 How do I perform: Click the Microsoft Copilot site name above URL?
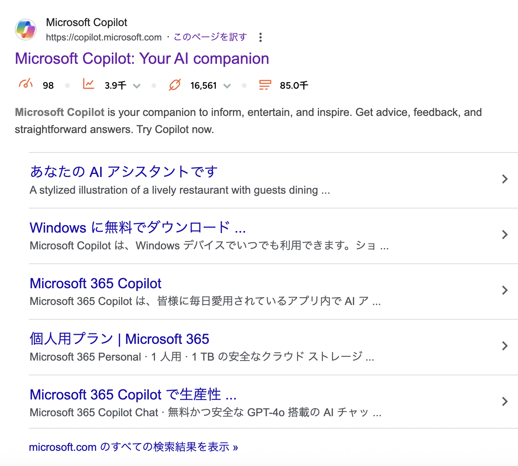pyautogui.click(x=86, y=23)
